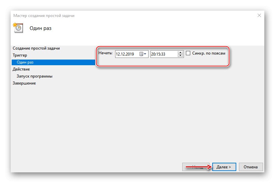
Task: Close the Мастер создания простой задачи window
Action: (259, 15)
